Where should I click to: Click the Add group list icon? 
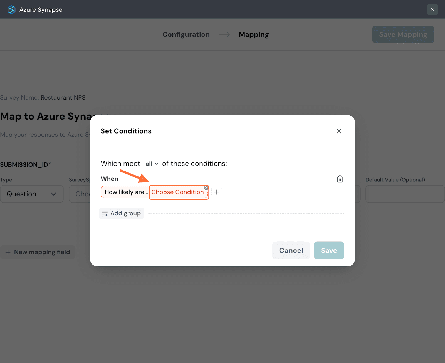[x=105, y=213]
